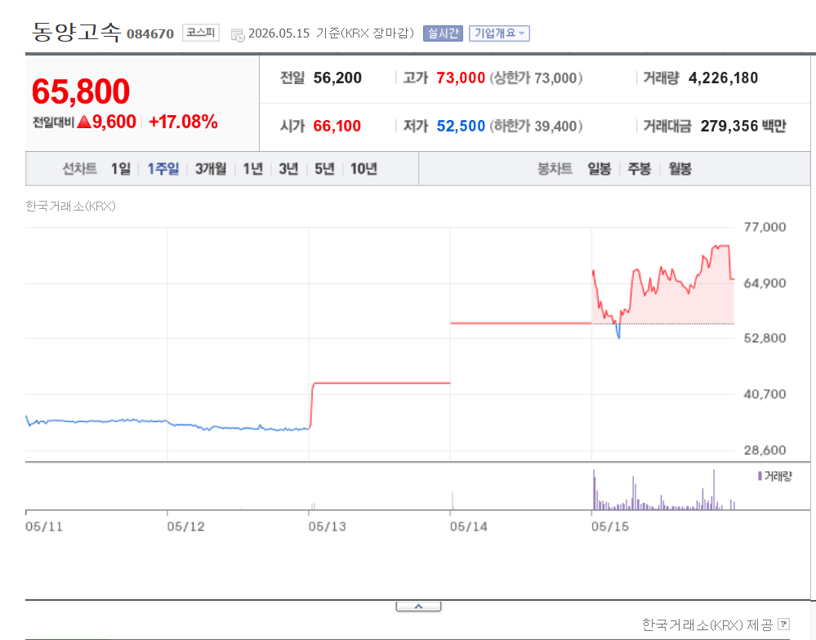Click the 한국거래소(KRX) label above chart
Screen dimensions: 816x640
tap(70, 207)
